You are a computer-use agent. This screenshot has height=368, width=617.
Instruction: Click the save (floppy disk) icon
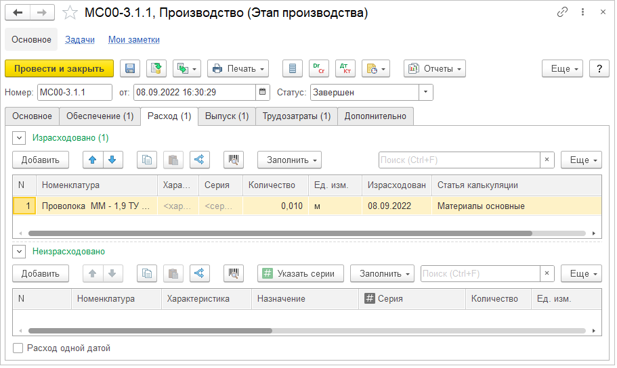[130, 68]
